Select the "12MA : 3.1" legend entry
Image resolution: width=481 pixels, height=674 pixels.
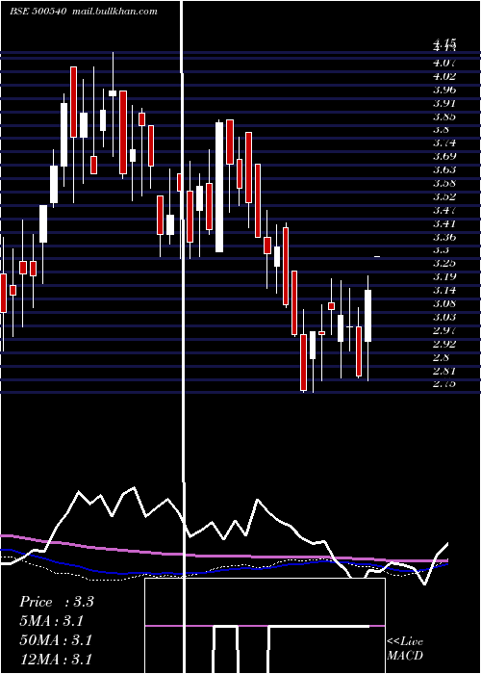click(x=56, y=659)
